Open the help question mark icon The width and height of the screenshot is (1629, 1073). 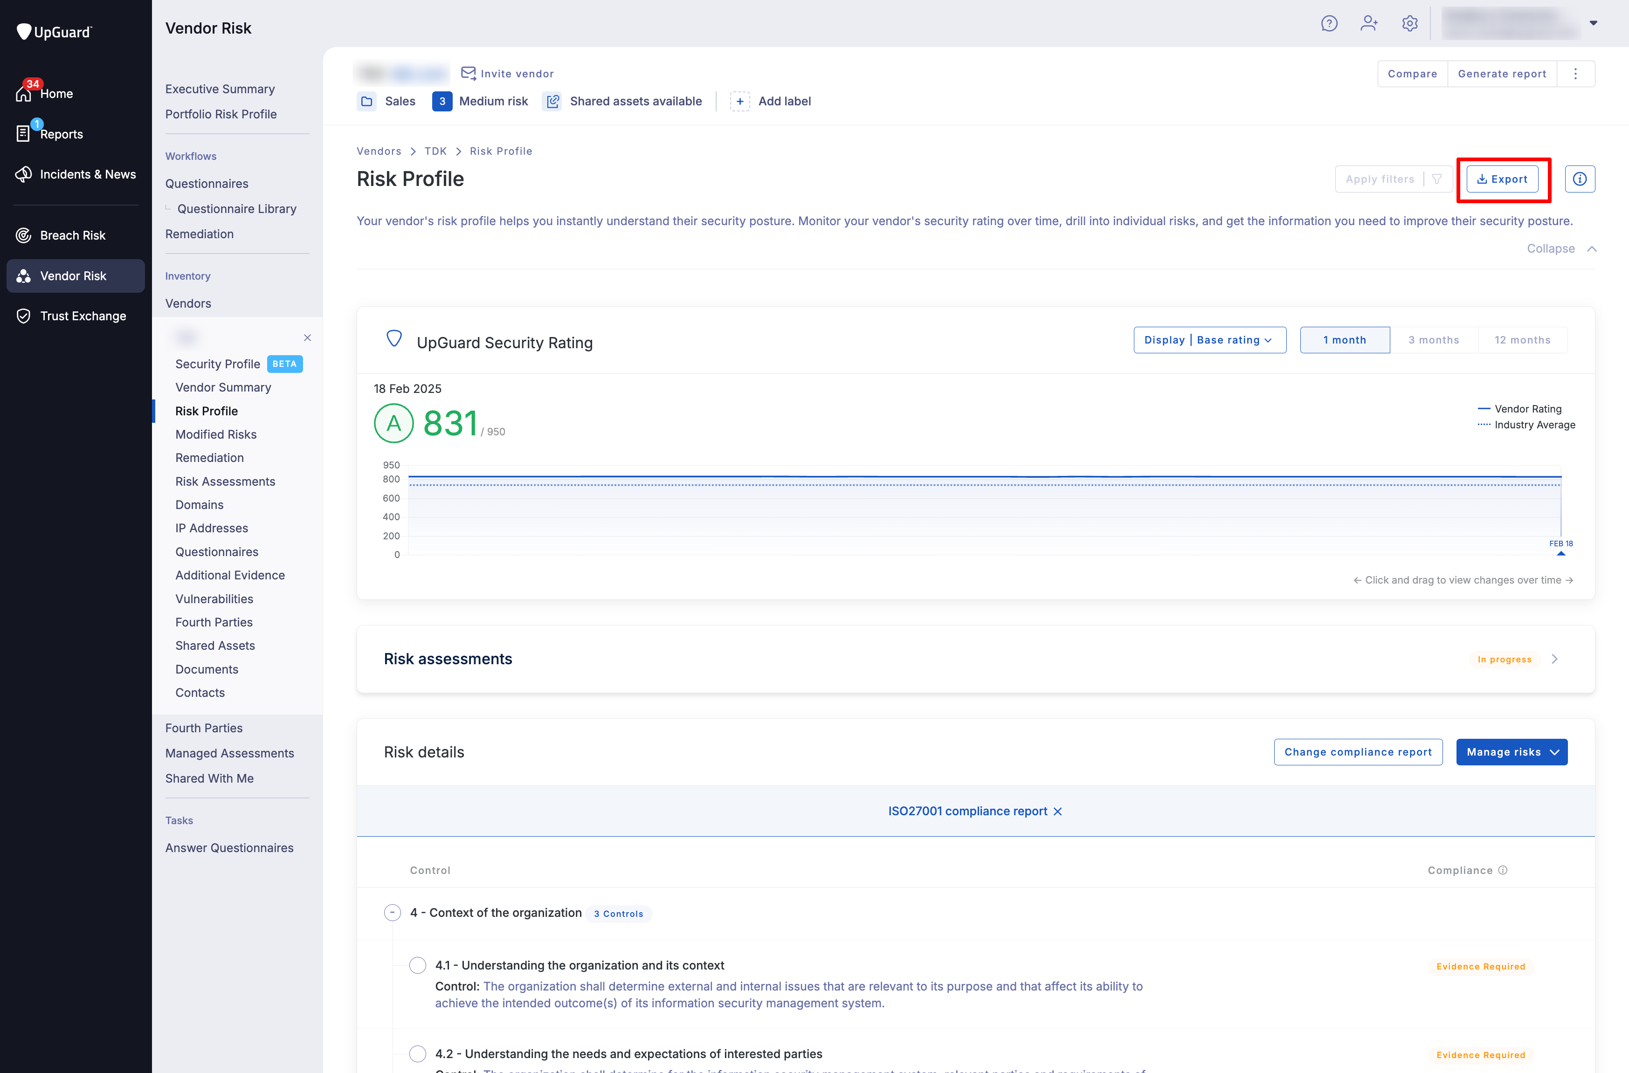(1329, 24)
